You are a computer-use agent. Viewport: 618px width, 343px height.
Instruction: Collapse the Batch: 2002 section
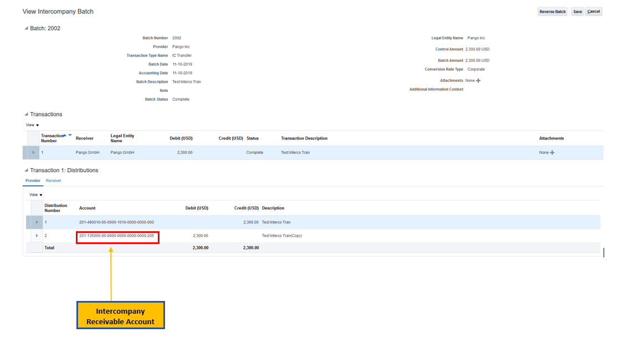pyautogui.click(x=26, y=28)
